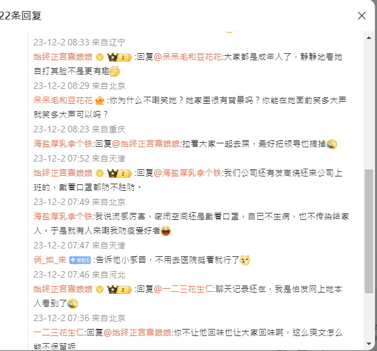Click the vertical scrollbar thumb
The height and width of the screenshot is (351, 377).
tap(369, 231)
